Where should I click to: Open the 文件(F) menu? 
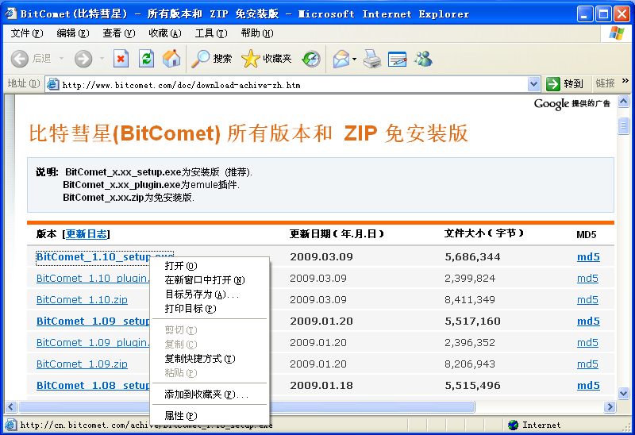pyautogui.click(x=27, y=33)
